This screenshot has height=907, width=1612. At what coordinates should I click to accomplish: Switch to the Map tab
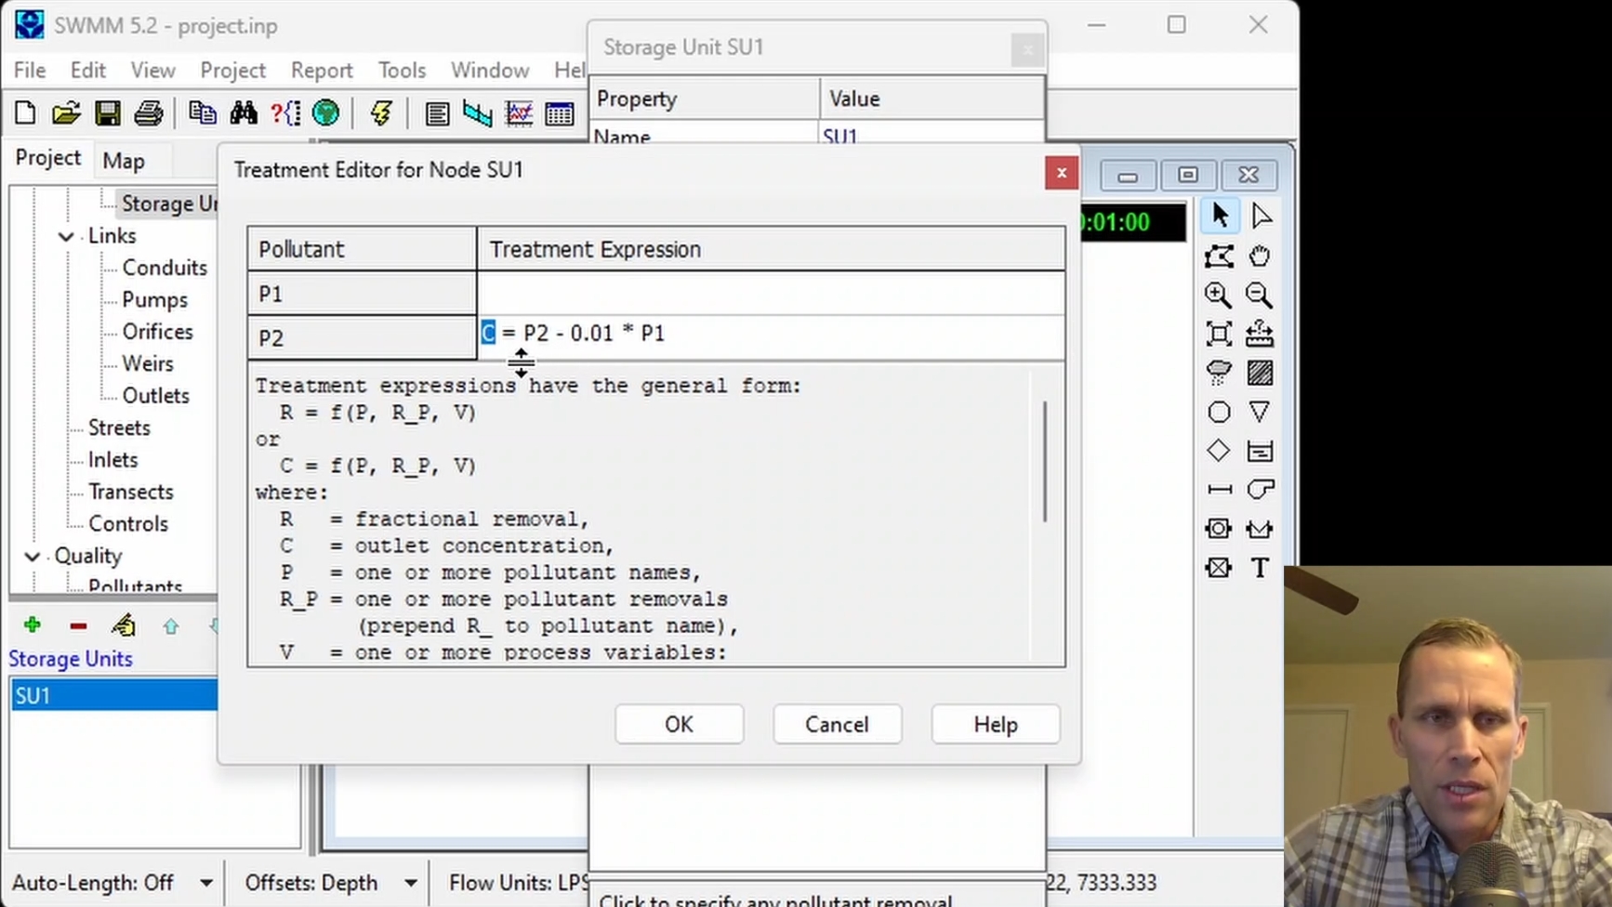[x=124, y=161]
